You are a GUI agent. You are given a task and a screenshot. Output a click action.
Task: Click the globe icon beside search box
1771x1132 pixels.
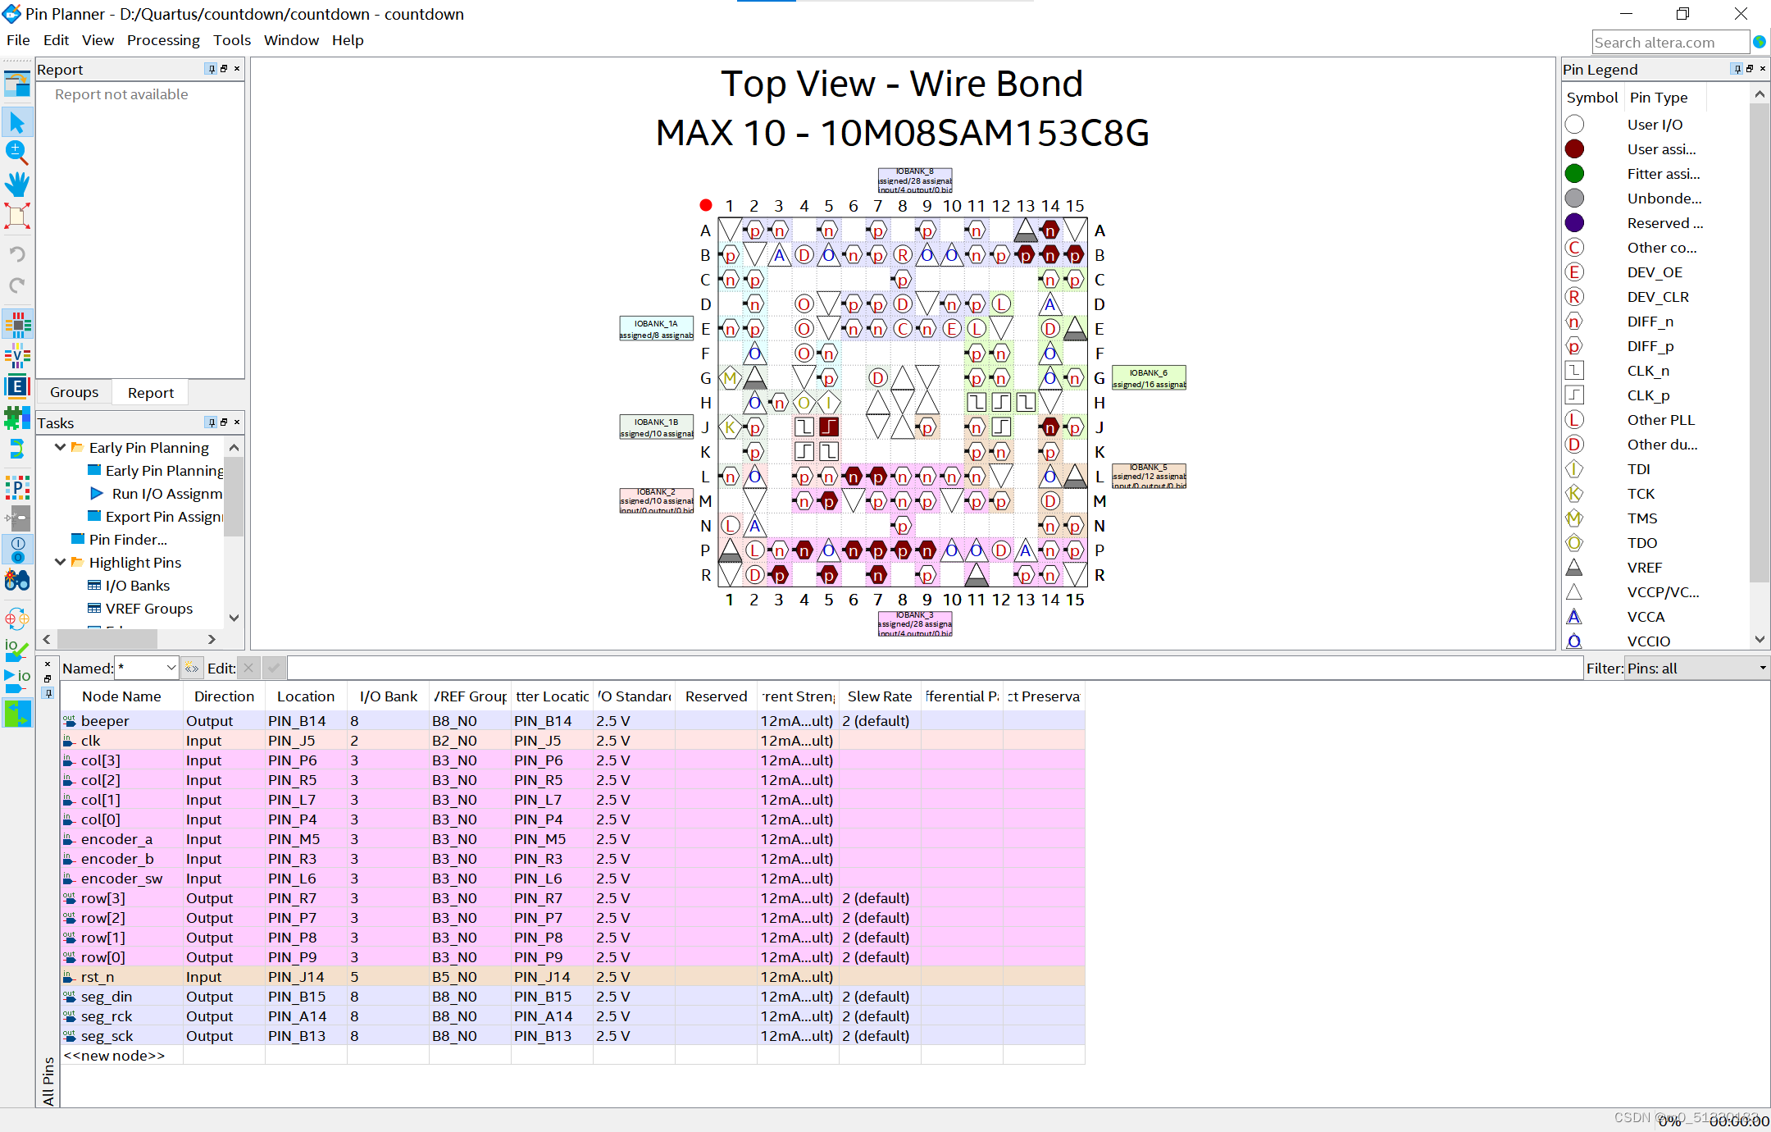[x=1759, y=42]
